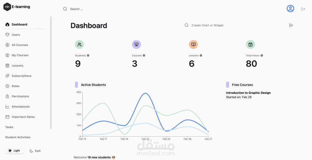This screenshot has width=312, height=160.
Task: Switch to Light theme
Action: (15, 151)
